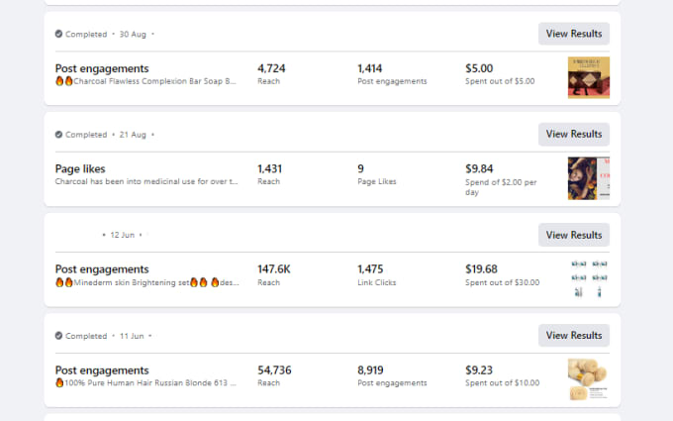Click the Completed checkmark icon for 11 Jun ad
The height and width of the screenshot is (421, 673).
pos(58,336)
